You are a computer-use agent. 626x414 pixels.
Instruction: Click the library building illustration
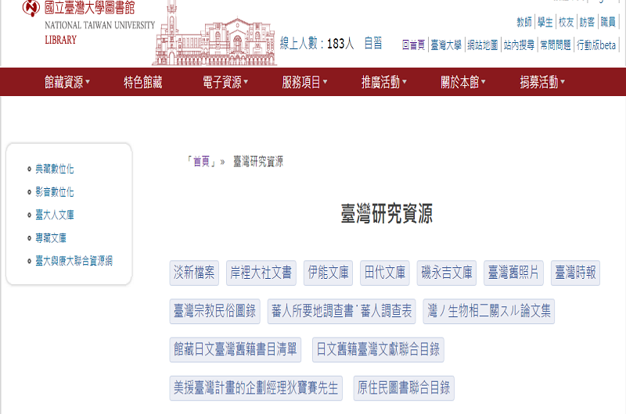(x=214, y=34)
